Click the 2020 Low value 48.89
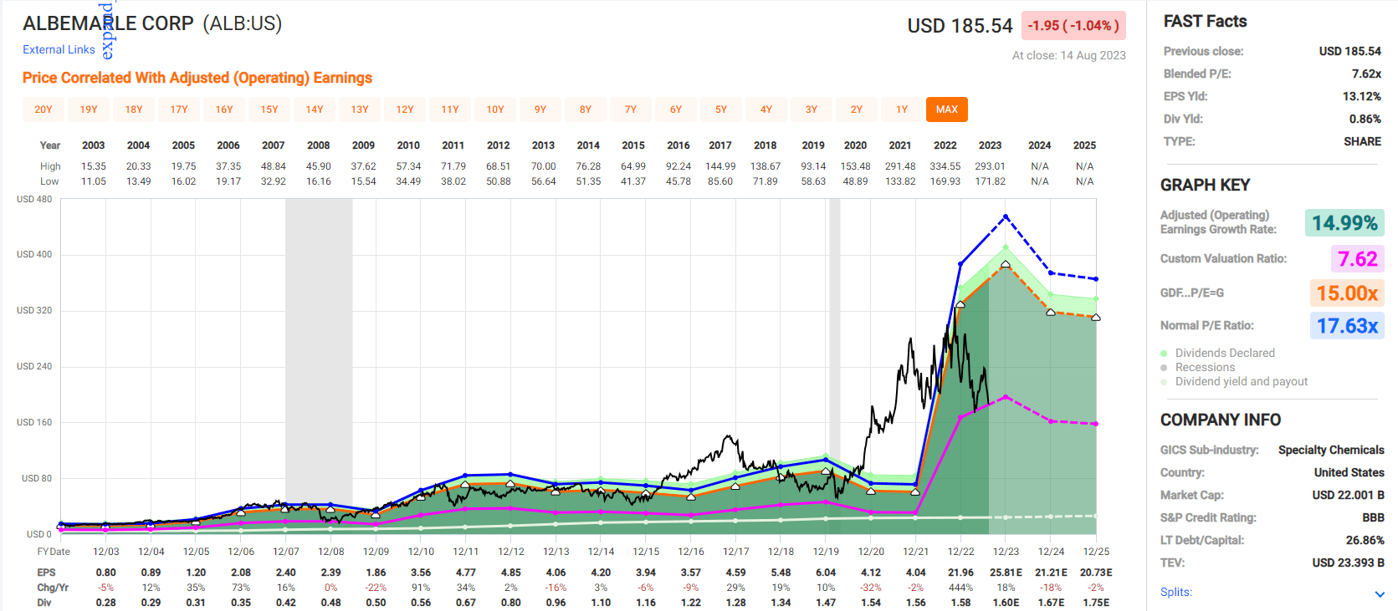This screenshot has height=611, width=1398. (x=855, y=181)
